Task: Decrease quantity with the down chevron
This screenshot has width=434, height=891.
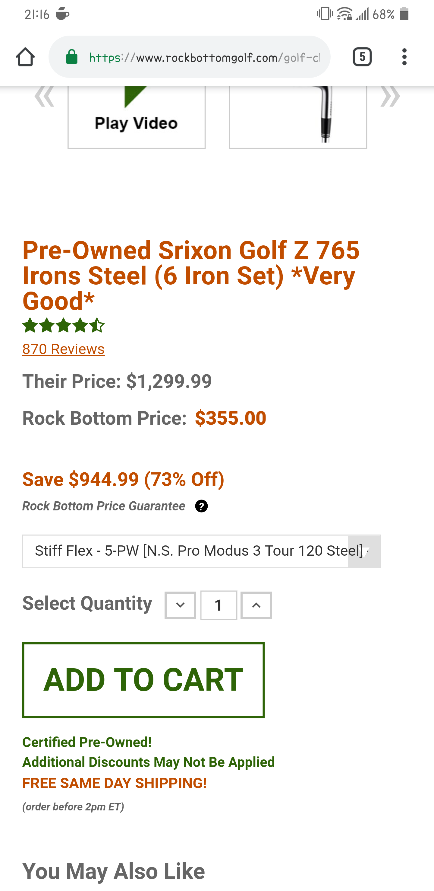Action: [180, 605]
